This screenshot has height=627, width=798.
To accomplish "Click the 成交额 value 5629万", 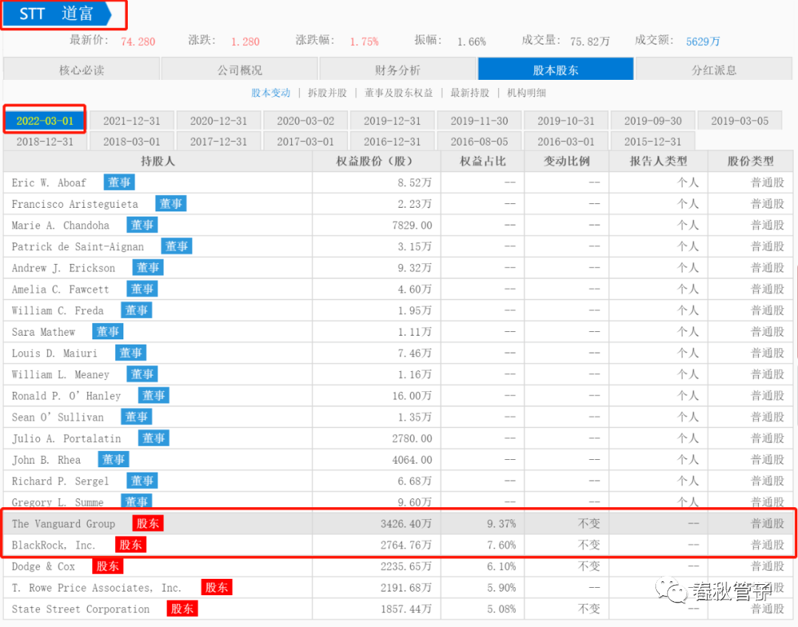I will click(x=703, y=41).
